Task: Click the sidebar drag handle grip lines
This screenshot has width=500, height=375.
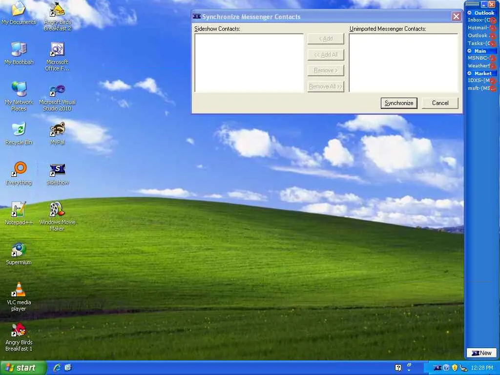Action: click(x=473, y=4)
